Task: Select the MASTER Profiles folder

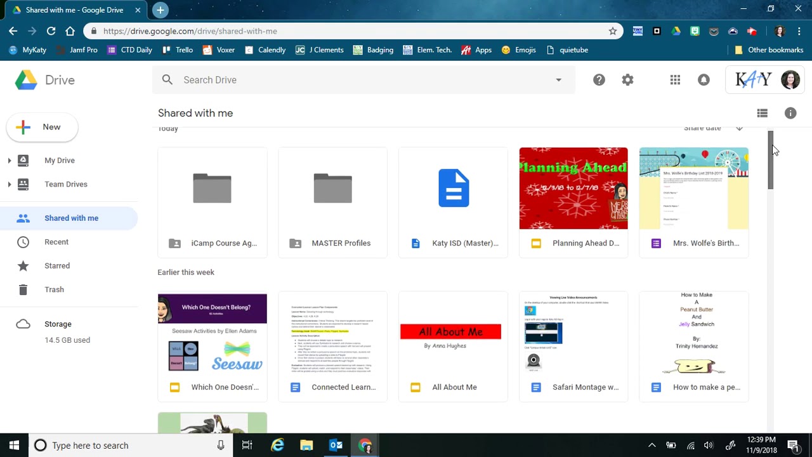Action: pos(332,203)
